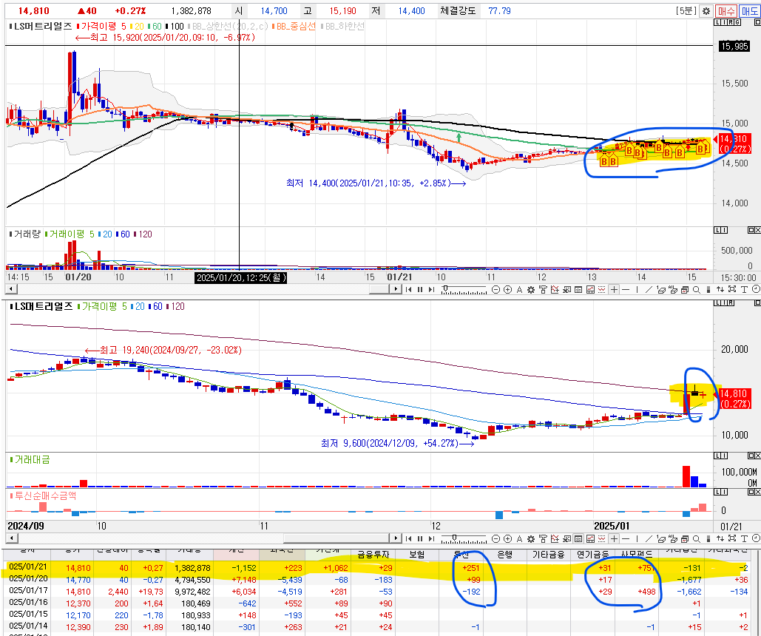Select diagonal trend line tool in 5-minute chart toolbar
Image resolution: width=761 pixels, height=636 pixels.
pos(649,289)
